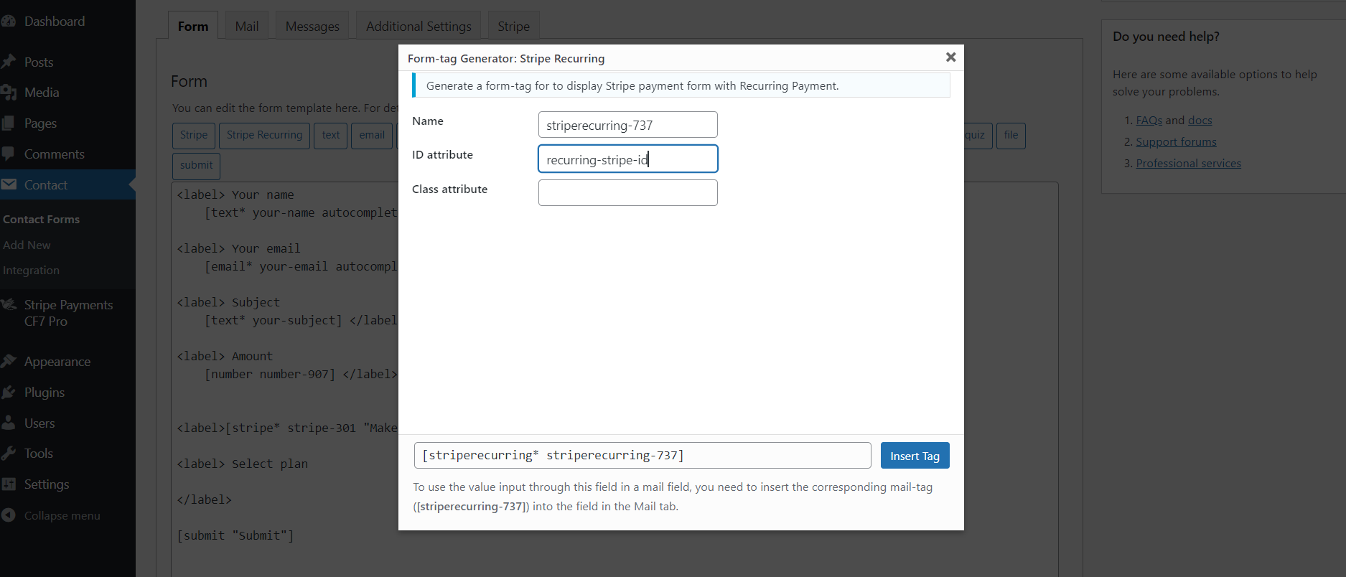
Task: Switch to the Mail tab
Action: (246, 27)
